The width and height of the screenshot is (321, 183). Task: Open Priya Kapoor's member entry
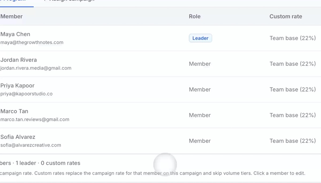click(x=160, y=89)
